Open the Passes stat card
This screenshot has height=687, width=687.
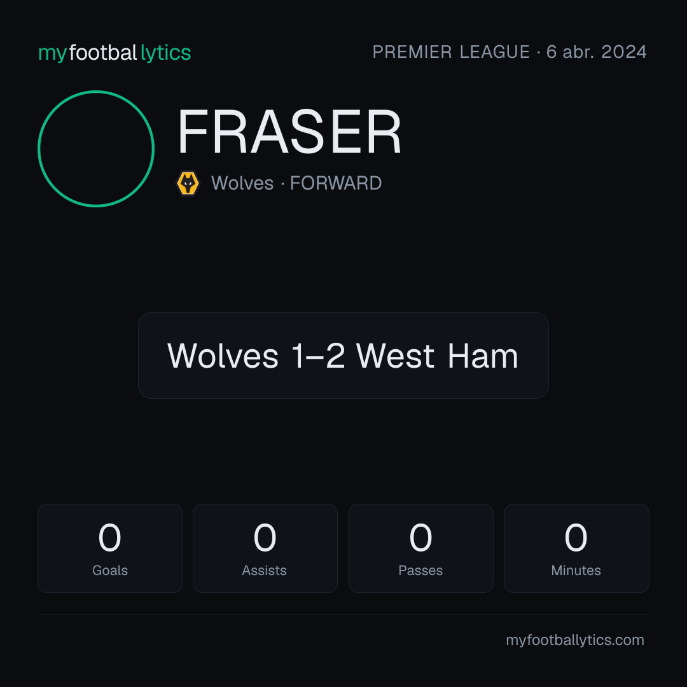pos(421,548)
